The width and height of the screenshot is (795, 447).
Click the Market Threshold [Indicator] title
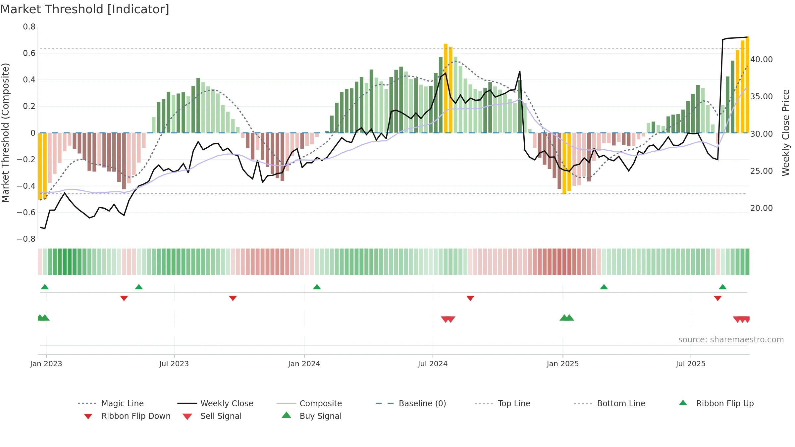(85, 9)
